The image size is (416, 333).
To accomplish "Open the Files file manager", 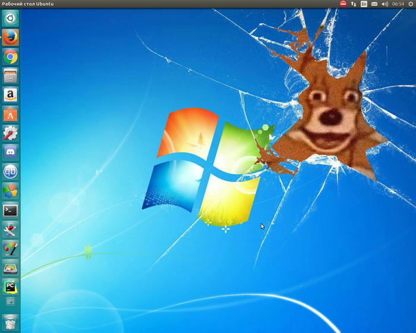I will [x=10, y=76].
